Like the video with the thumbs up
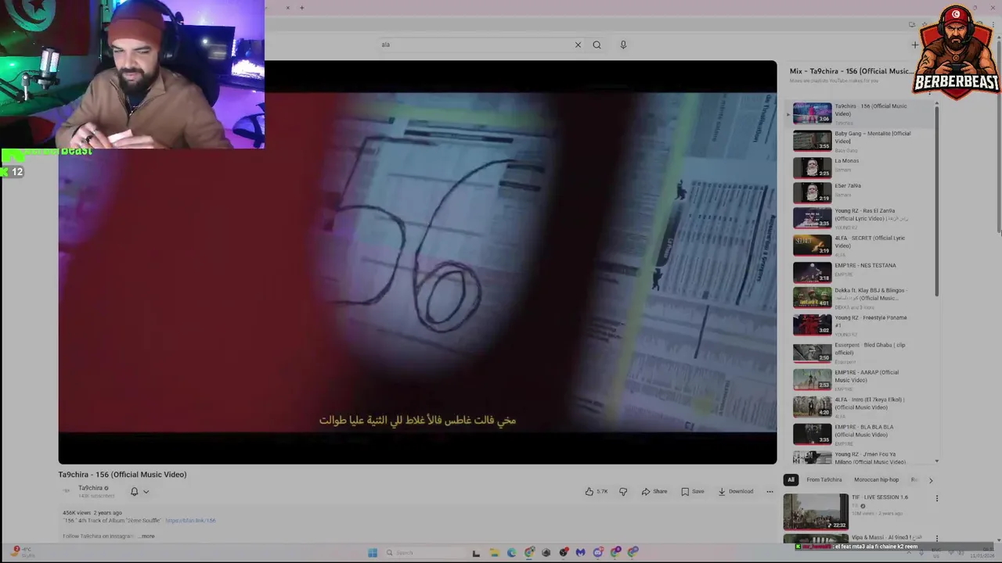 pyautogui.click(x=597, y=491)
